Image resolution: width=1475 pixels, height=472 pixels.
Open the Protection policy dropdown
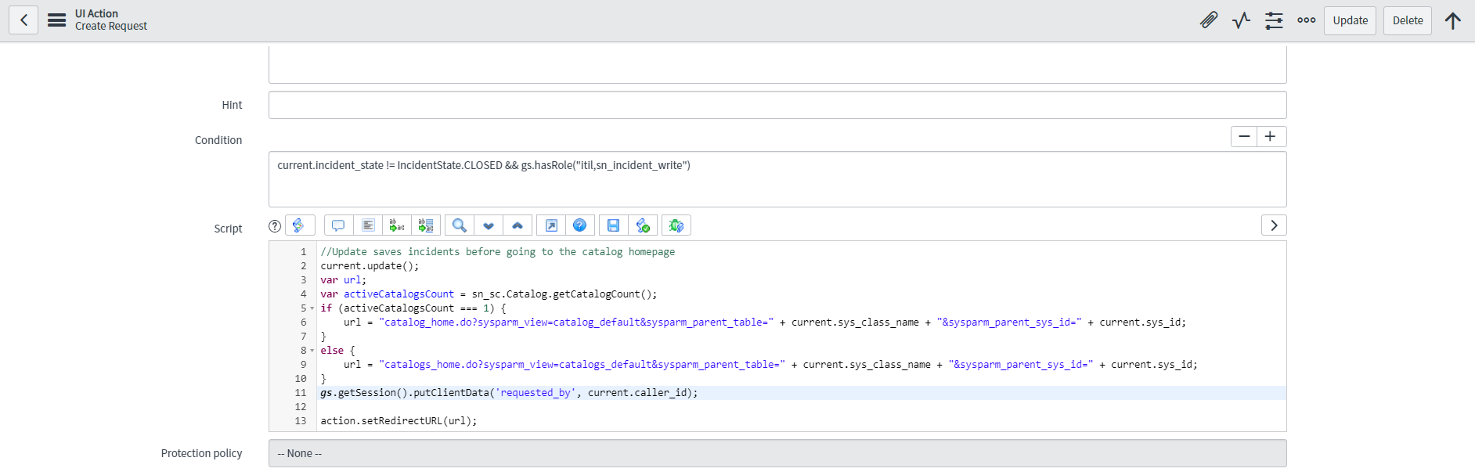click(x=777, y=453)
